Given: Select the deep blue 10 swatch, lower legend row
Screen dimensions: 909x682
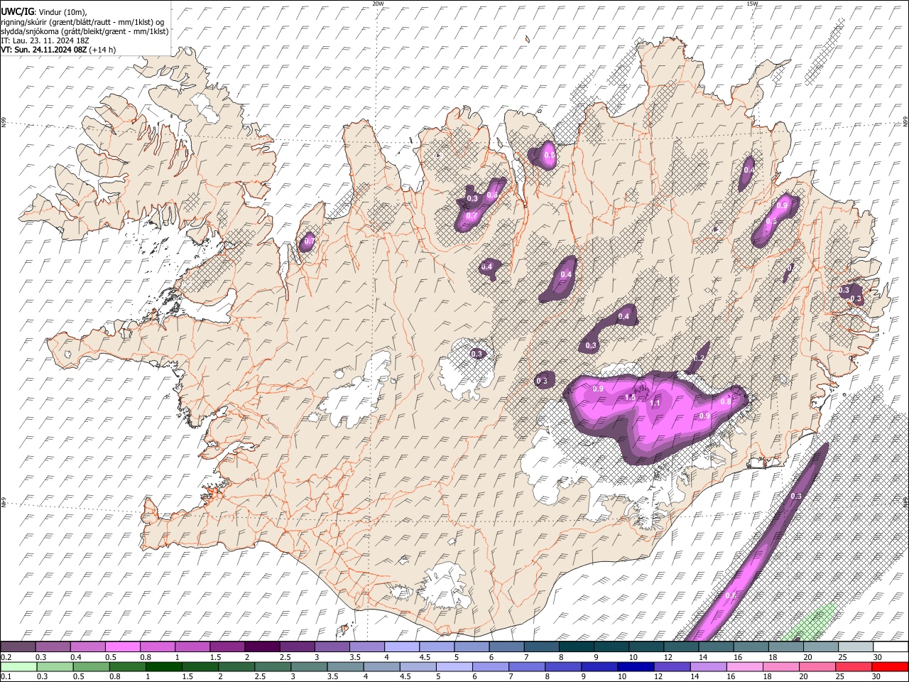Looking at the screenshot, I should pyautogui.click(x=636, y=666).
